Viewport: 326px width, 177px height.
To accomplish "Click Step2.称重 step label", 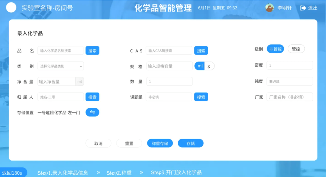I will [x=119, y=173].
